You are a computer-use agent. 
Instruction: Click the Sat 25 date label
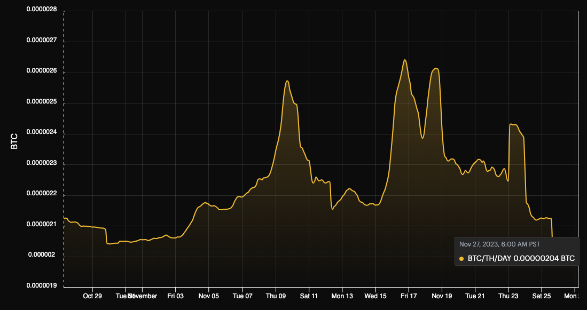pyautogui.click(x=542, y=296)
